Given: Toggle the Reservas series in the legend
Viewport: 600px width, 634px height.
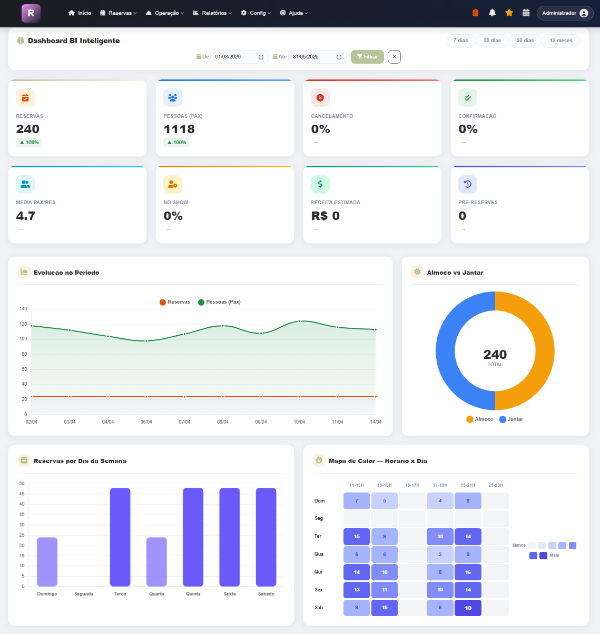Looking at the screenshot, I should 174,301.
